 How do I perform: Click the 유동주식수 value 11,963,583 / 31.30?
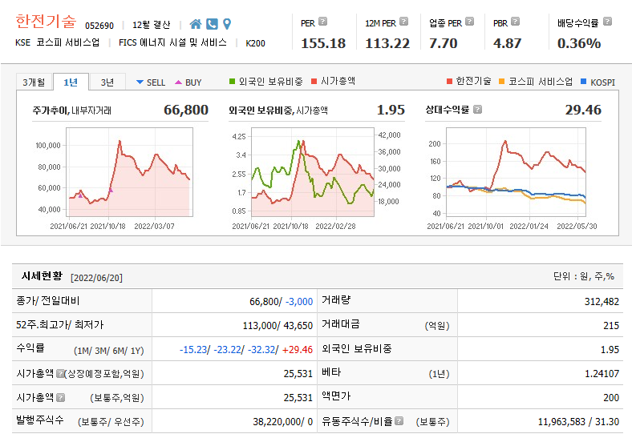tap(579, 422)
